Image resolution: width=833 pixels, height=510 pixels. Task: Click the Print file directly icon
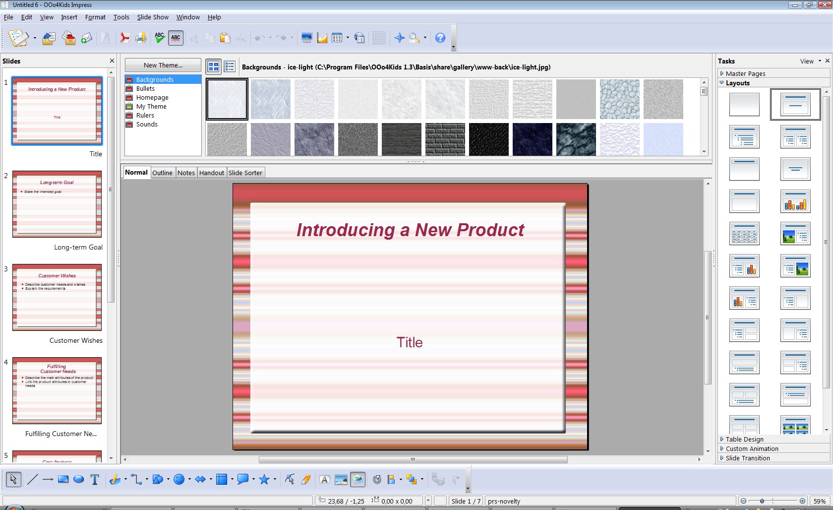click(x=141, y=38)
